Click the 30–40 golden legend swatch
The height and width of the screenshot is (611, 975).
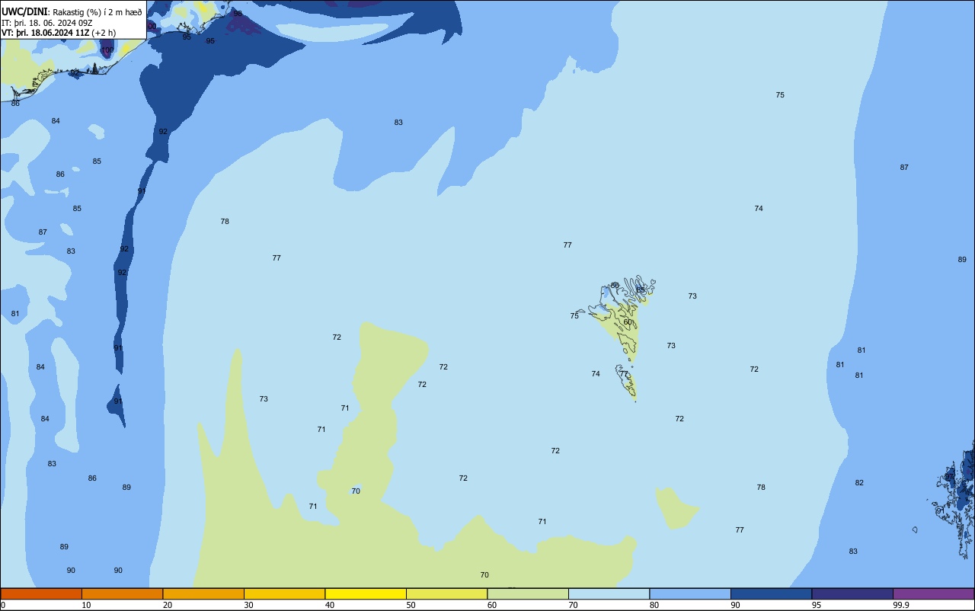(x=284, y=593)
